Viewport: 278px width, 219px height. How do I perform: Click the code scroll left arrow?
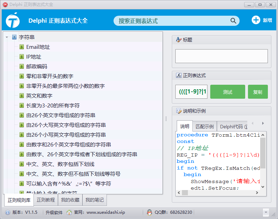tap(179, 192)
